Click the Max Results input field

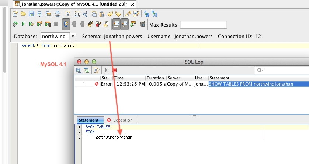tap(204, 25)
